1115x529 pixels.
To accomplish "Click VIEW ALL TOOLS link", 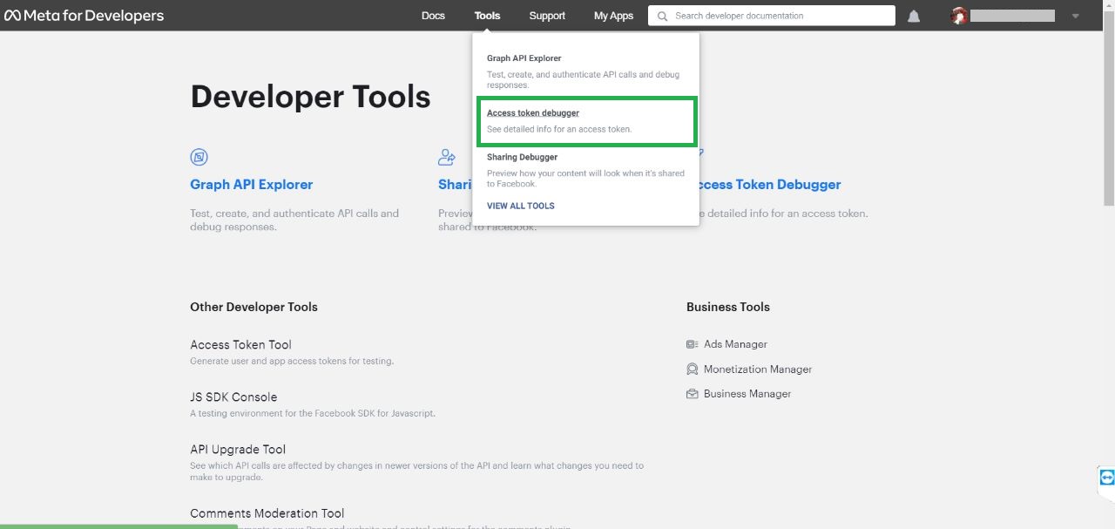I will coord(521,206).
